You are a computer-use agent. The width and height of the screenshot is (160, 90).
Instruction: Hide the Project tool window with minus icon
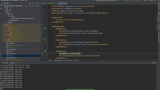[x=39, y=3]
